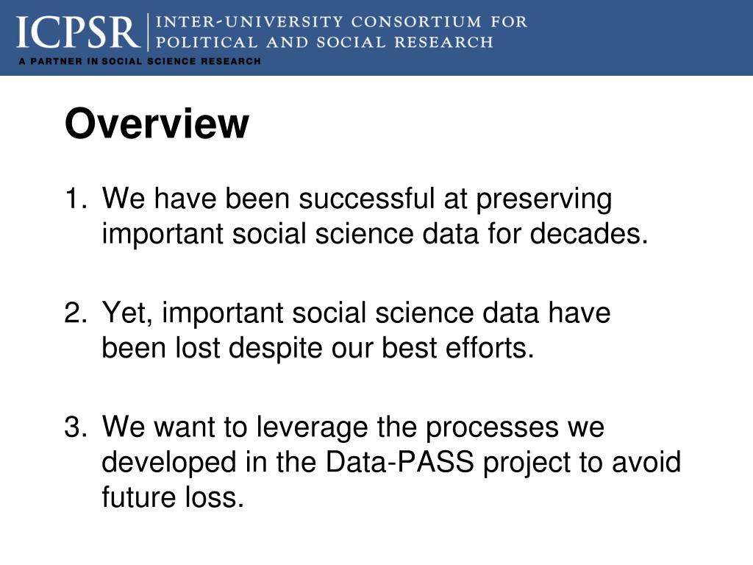The height and width of the screenshot is (565, 753).
Task: Click the line "We want to leverage the processes we"
Action: 353,427
